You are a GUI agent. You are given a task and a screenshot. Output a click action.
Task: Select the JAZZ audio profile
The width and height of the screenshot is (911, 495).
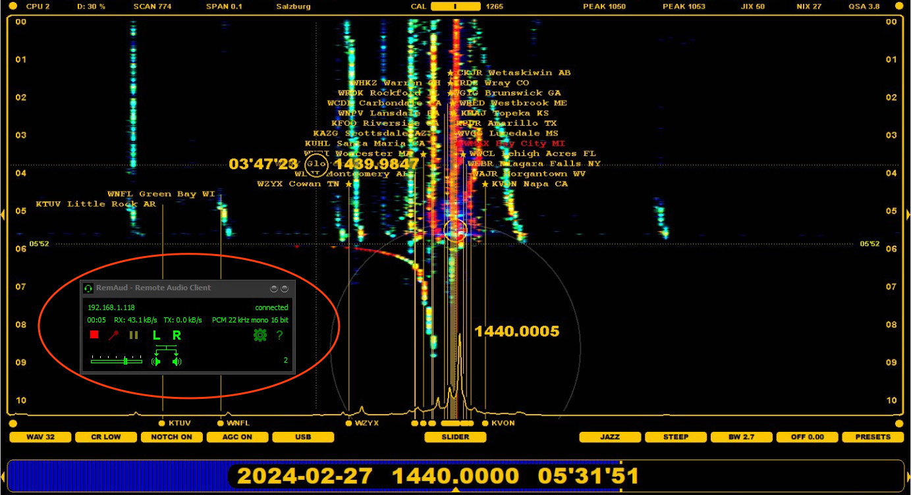click(610, 437)
